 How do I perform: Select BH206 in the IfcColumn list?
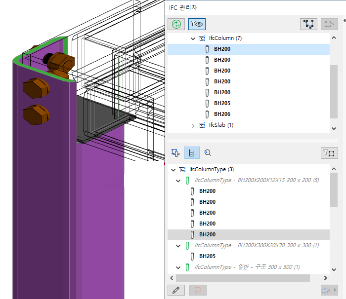tap(222, 114)
